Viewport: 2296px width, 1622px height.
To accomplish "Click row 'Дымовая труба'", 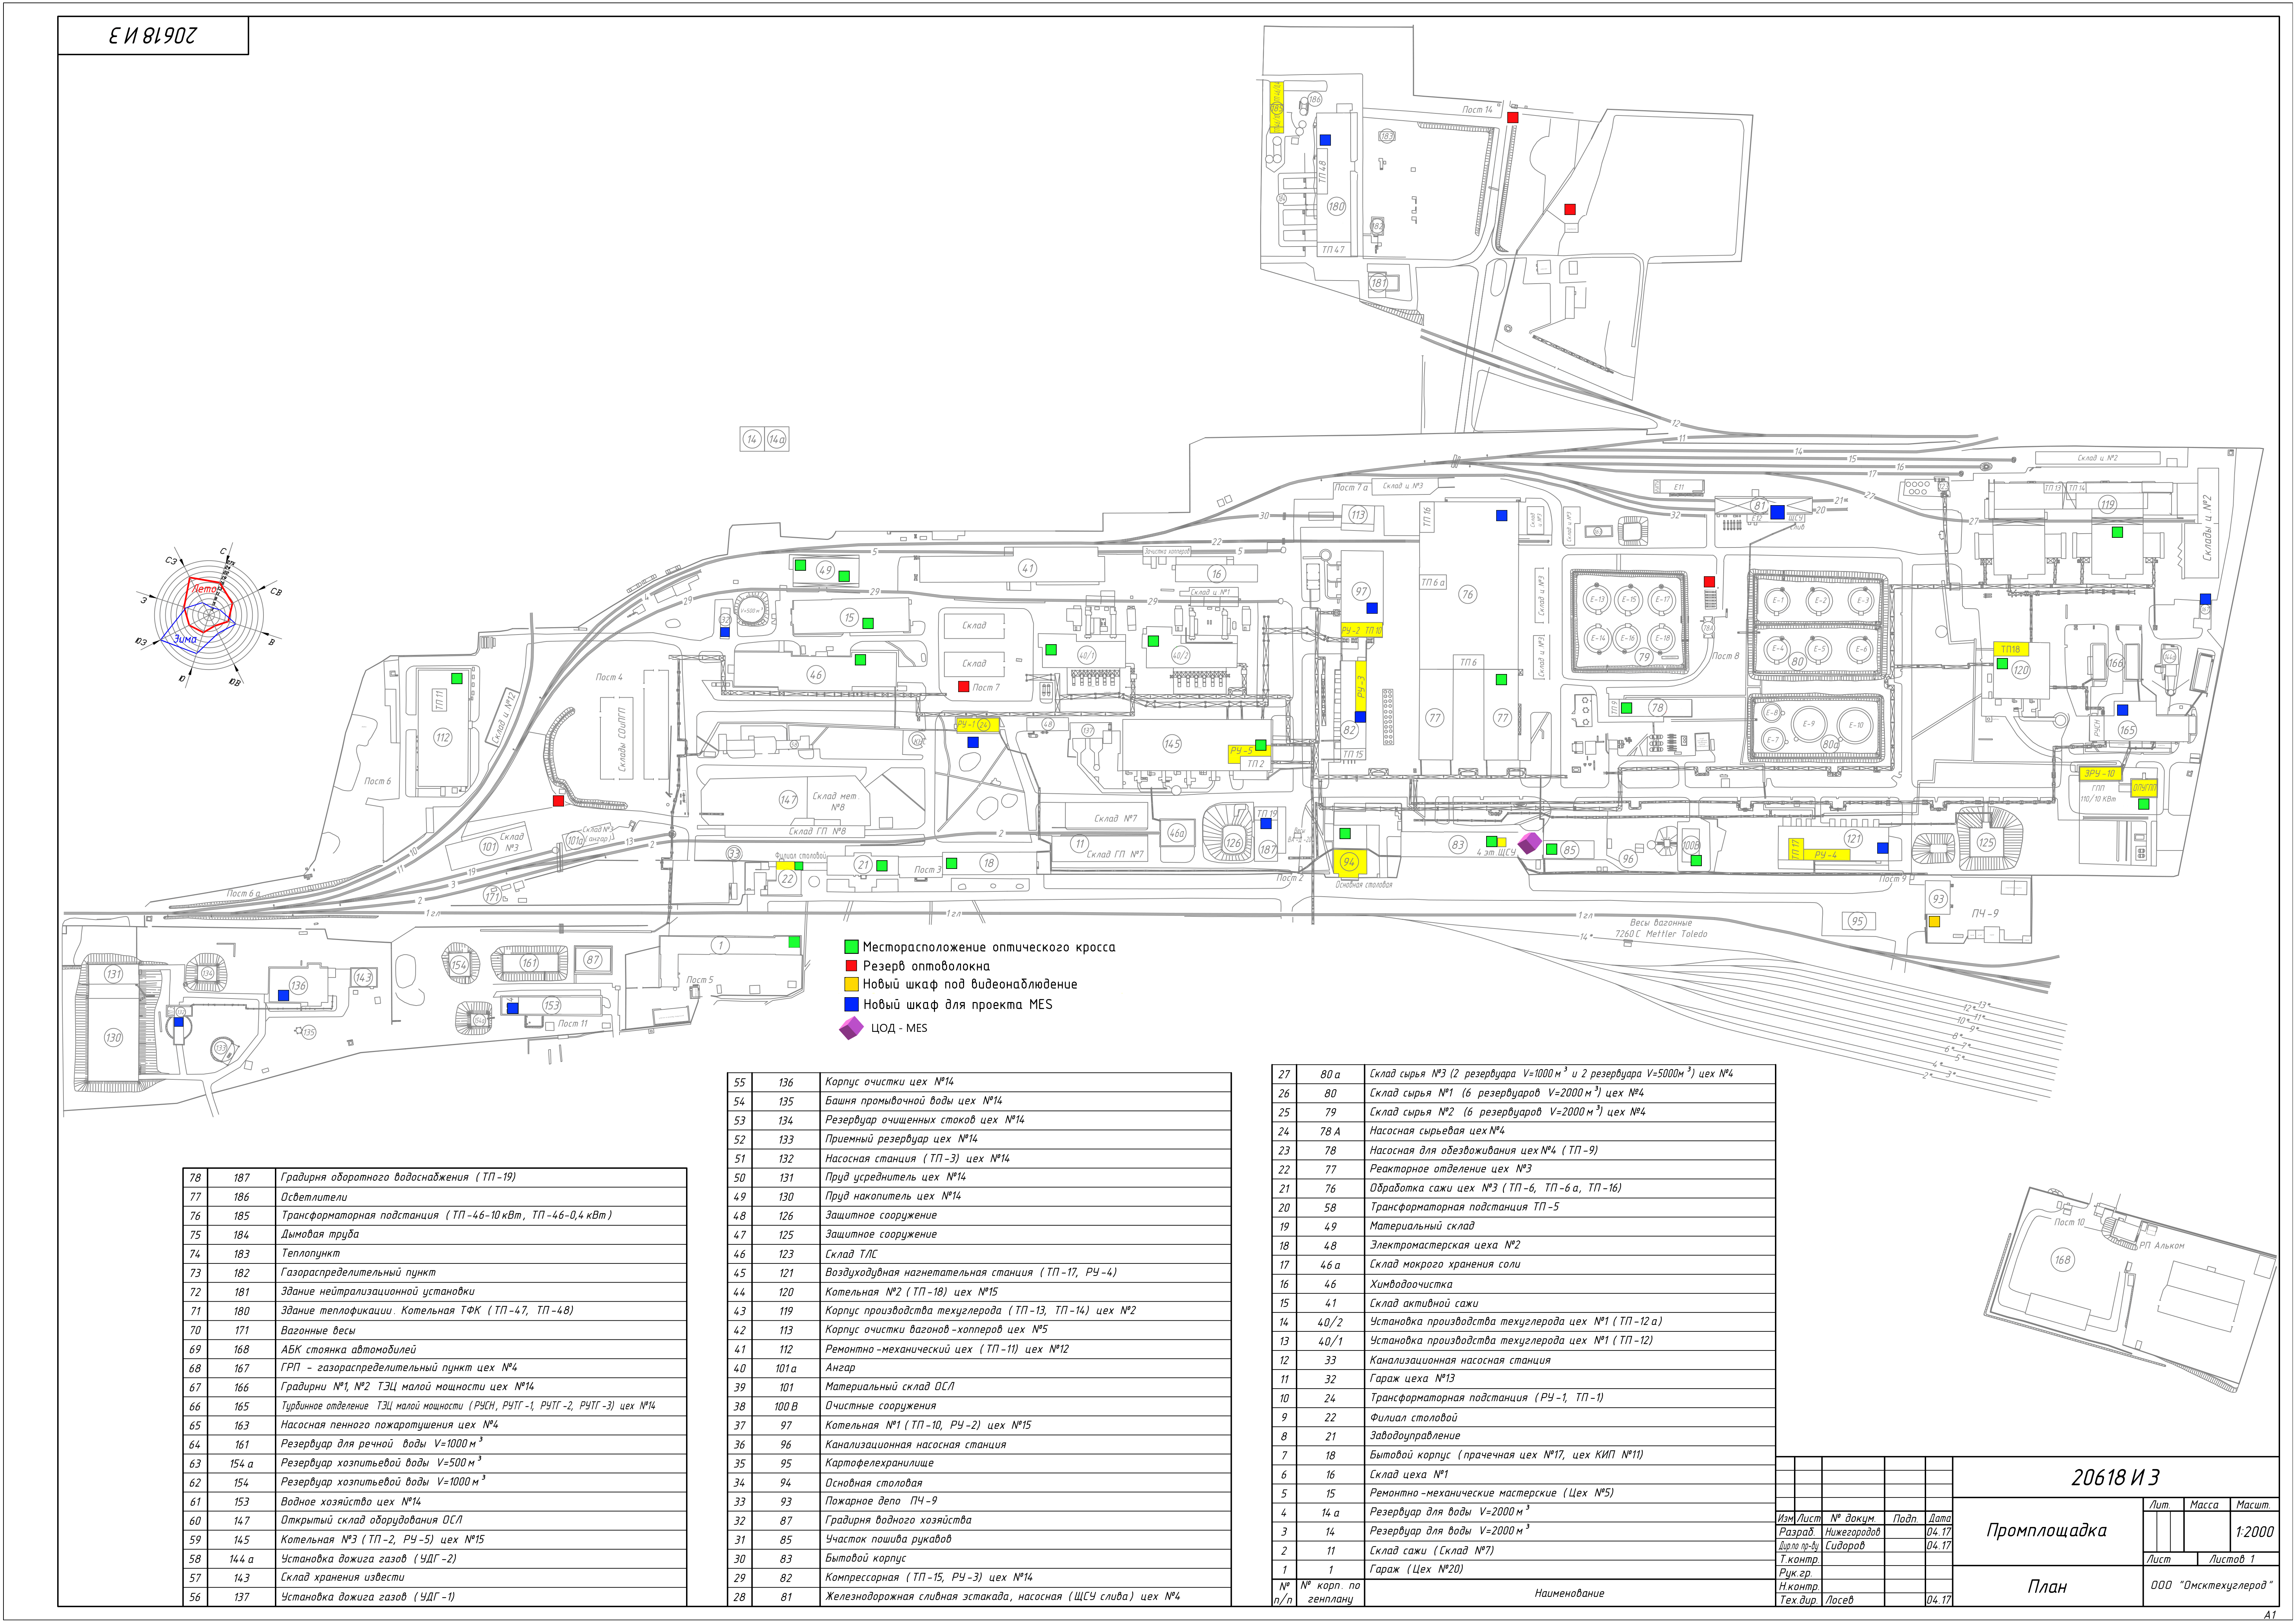I will 435,1235.
